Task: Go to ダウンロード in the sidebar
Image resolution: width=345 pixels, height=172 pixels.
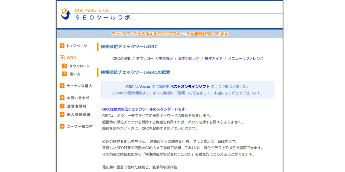Action: pyautogui.click(x=79, y=66)
